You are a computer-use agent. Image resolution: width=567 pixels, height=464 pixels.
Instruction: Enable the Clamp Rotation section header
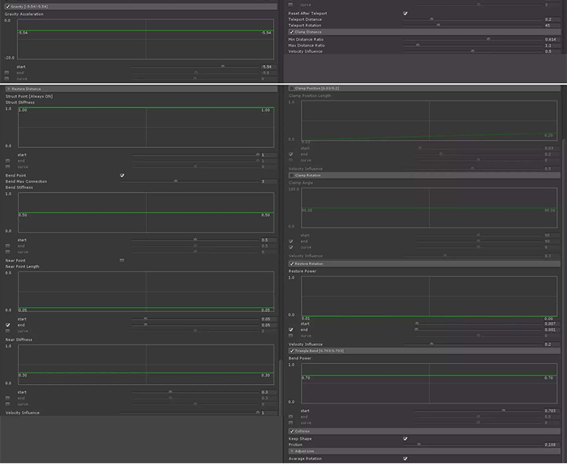(293, 175)
